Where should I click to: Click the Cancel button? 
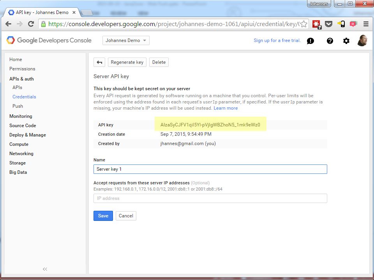pos(126,216)
